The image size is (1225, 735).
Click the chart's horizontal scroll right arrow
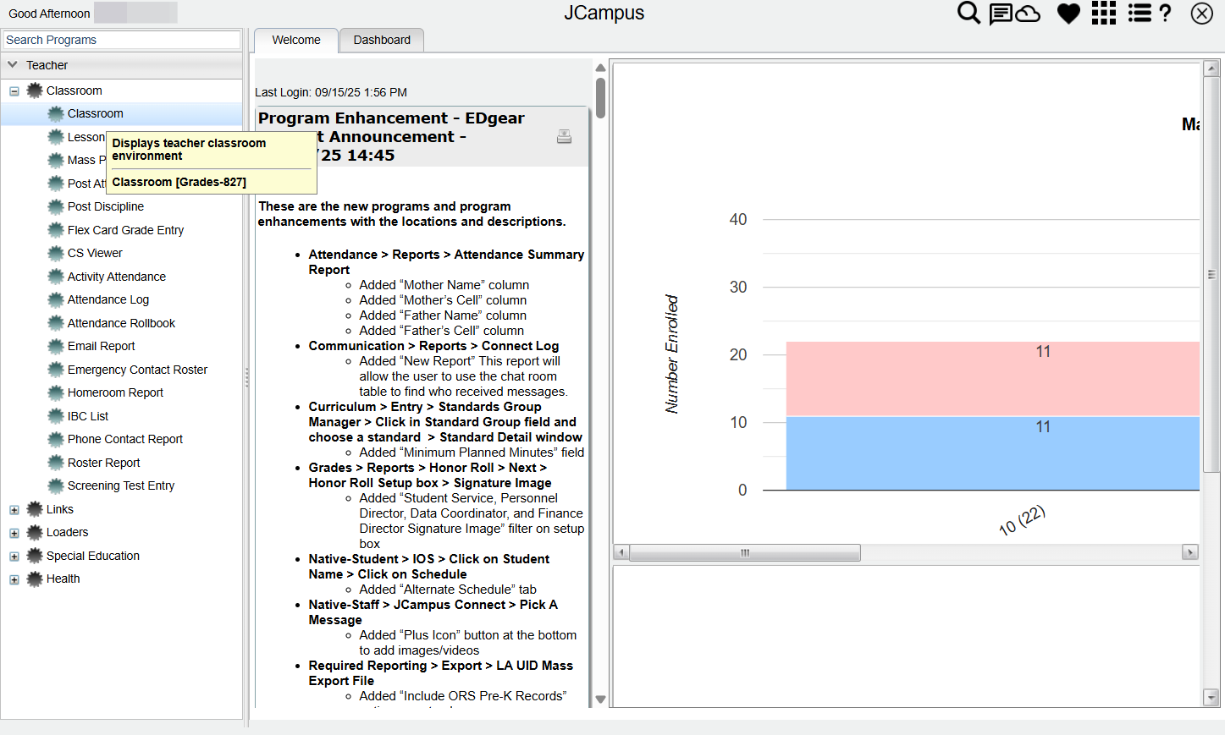pos(1189,552)
